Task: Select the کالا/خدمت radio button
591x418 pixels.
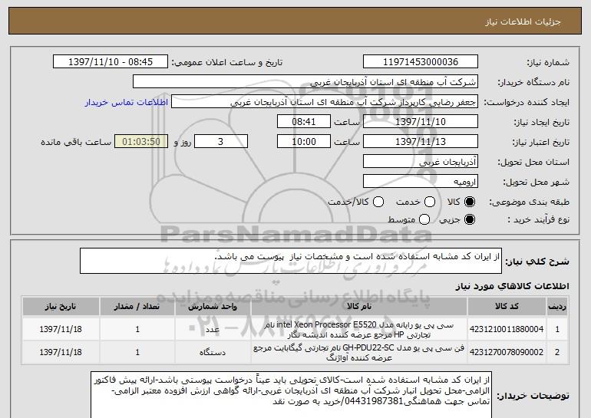Action: click(x=378, y=202)
